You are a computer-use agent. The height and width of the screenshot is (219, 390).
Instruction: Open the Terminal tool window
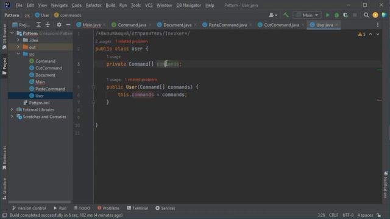[x=138, y=208]
